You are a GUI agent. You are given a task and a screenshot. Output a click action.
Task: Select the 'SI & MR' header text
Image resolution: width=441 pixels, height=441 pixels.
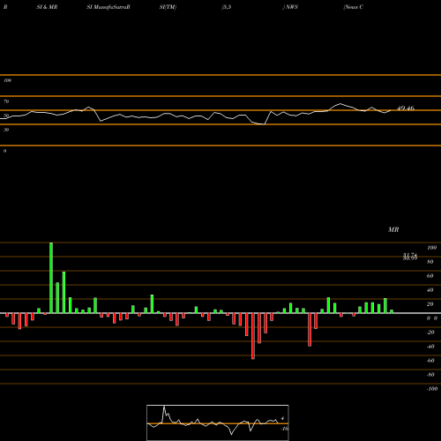coord(47,7)
